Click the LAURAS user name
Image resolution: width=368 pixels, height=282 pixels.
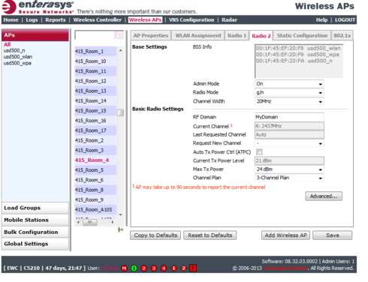tap(110, 268)
